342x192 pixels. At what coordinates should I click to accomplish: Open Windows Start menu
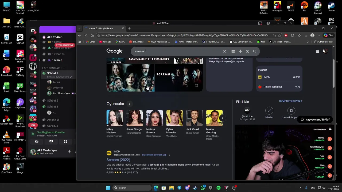click(x=108, y=188)
